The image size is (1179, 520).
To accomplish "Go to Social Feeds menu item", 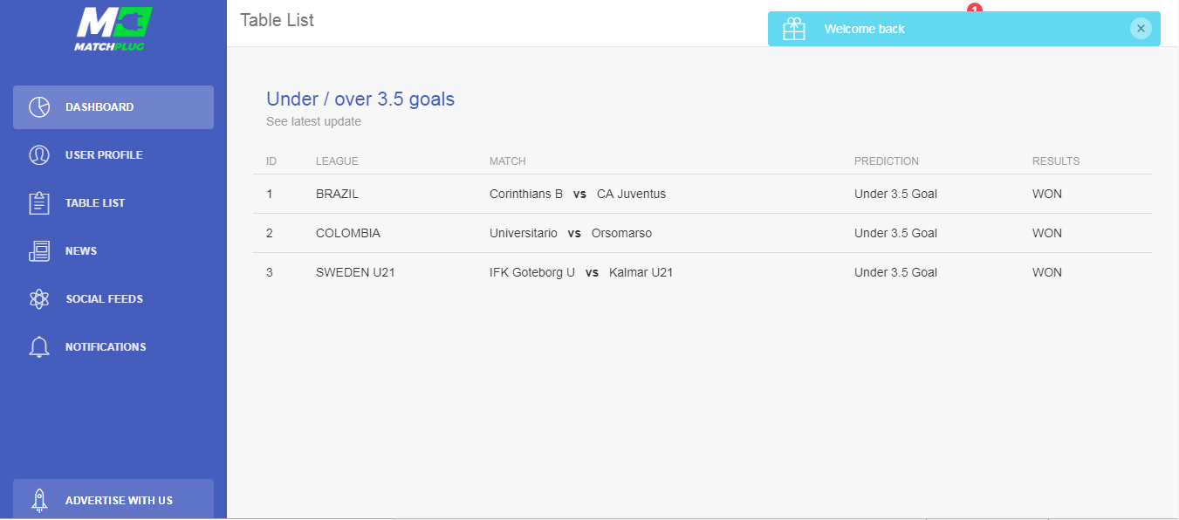I will pos(113,299).
